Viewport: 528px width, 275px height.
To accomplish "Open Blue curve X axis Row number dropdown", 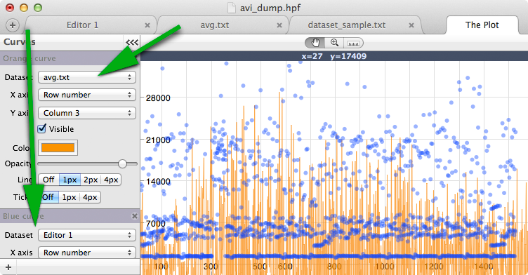I will click(x=87, y=253).
